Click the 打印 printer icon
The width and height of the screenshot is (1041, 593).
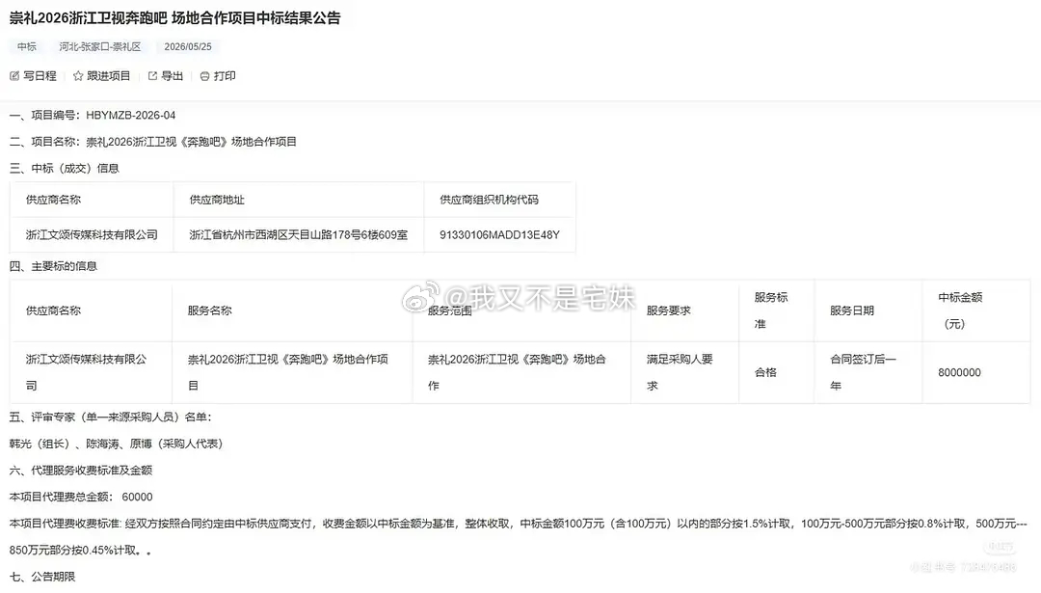click(x=205, y=76)
